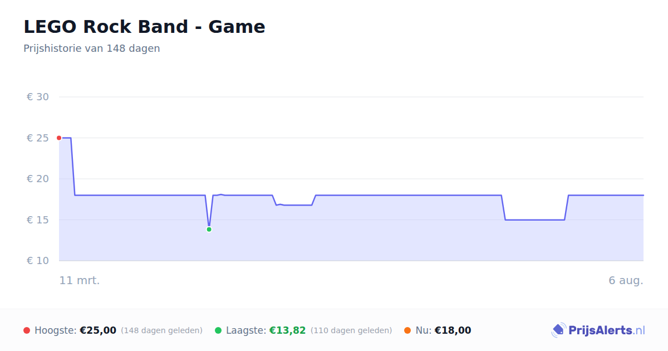Click the 6 aug. end date label
The height and width of the screenshot is (351, 668).
[626, 280]
